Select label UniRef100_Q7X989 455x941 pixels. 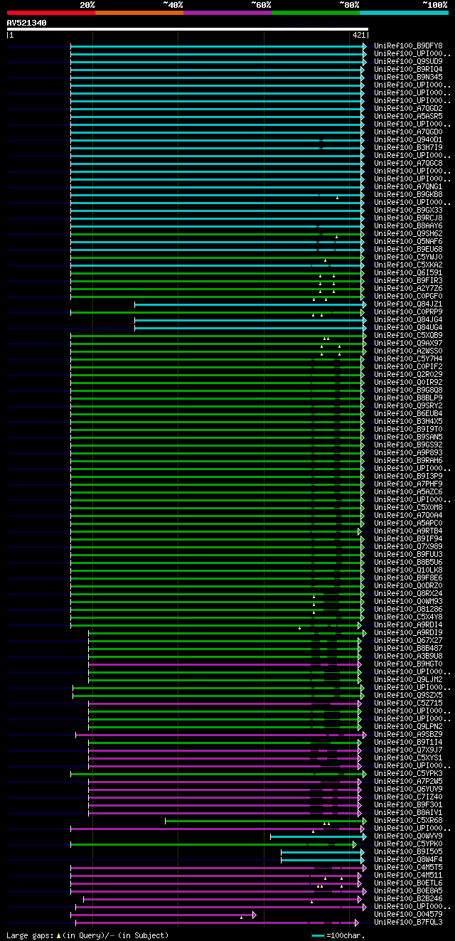pos(408,547)
